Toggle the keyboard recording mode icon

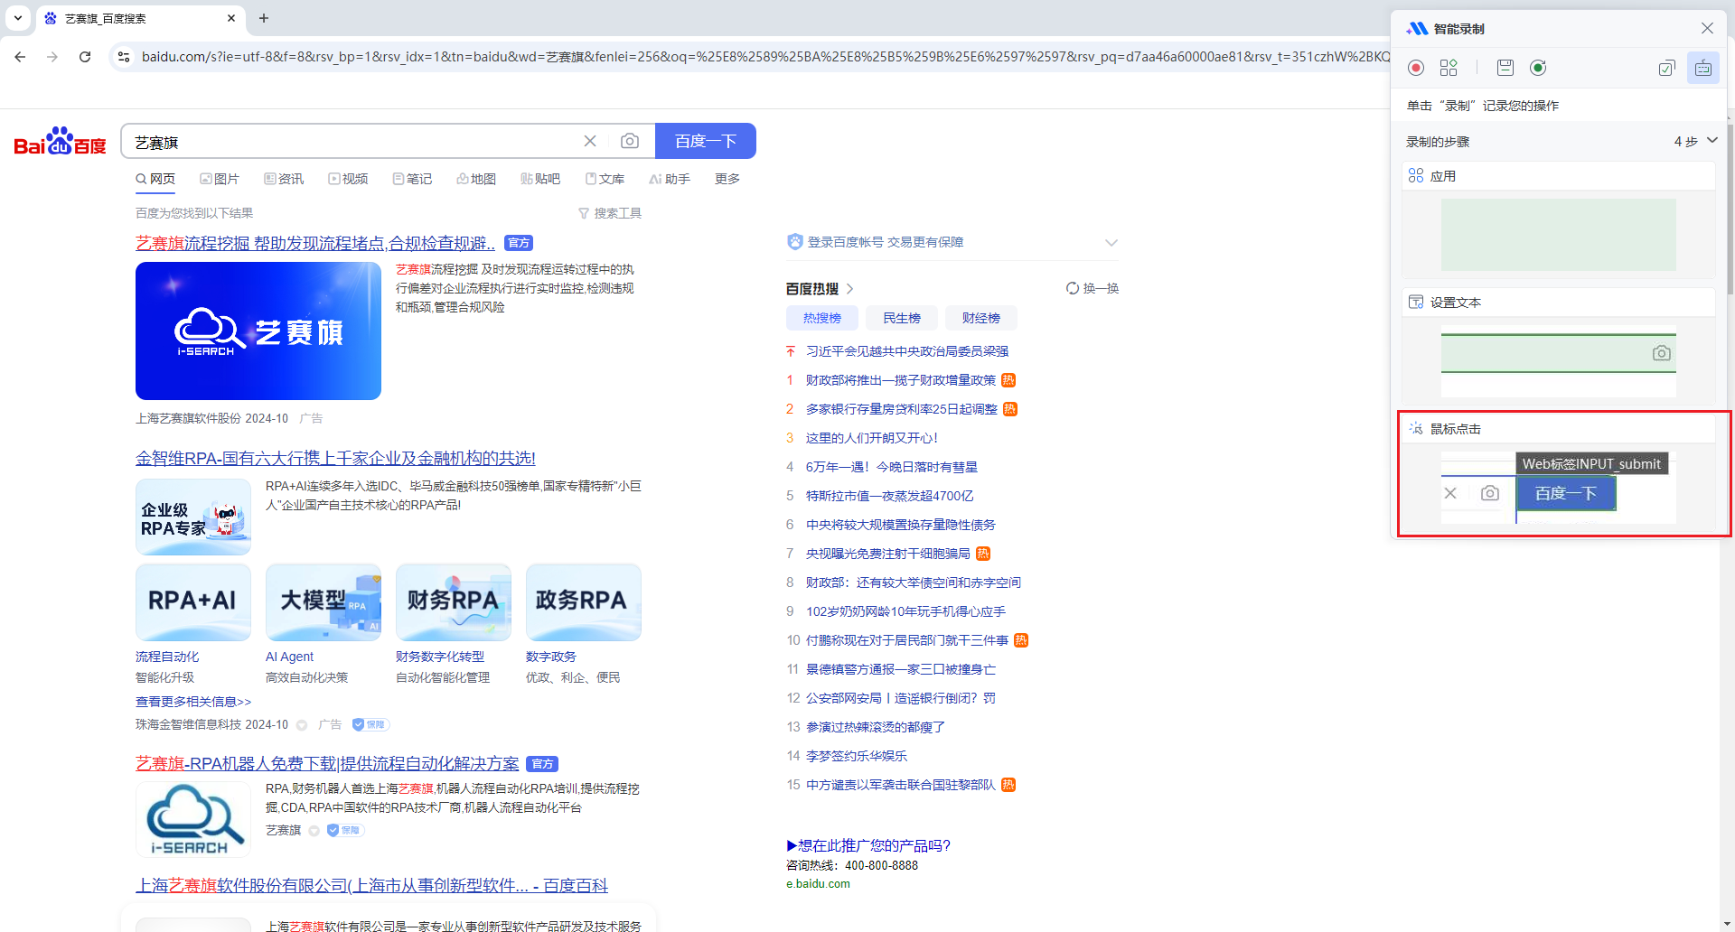[1702, 68]
